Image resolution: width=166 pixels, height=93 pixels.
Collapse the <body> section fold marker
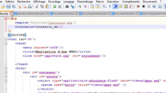(6, 68)
